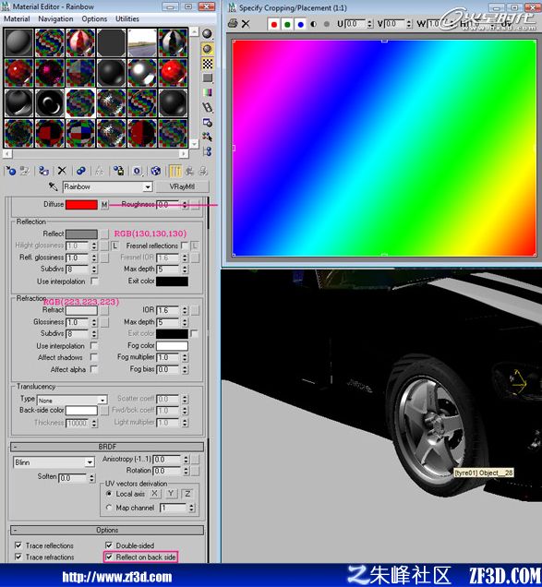The image size is (542, 587).
Task: Click Refl. glossiness spinner arrows
Action: (x=94, y=258)
